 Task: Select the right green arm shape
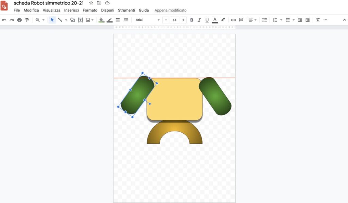coord(215,96)
